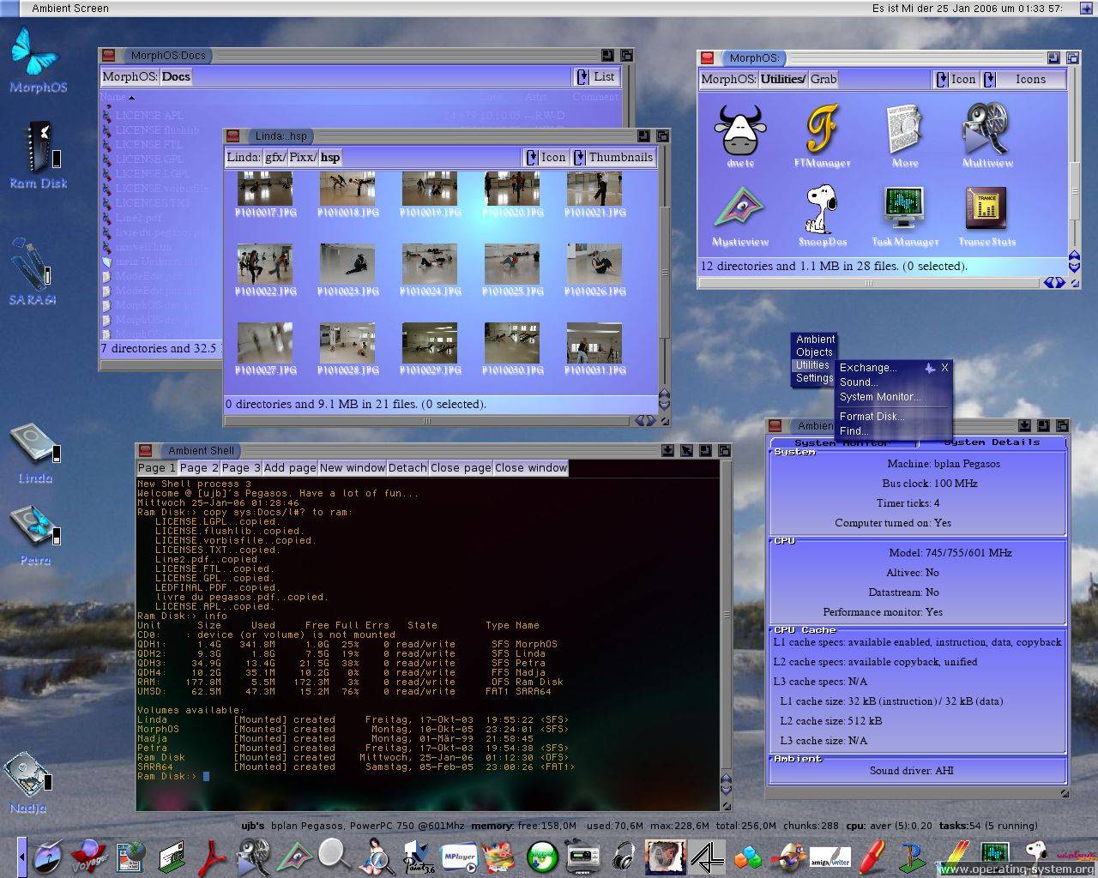This screenshot has width=1098, height=878.
Task: Select thumbnail P1010023.JPG
Action: pyautogui.click(x=347, y=269)
